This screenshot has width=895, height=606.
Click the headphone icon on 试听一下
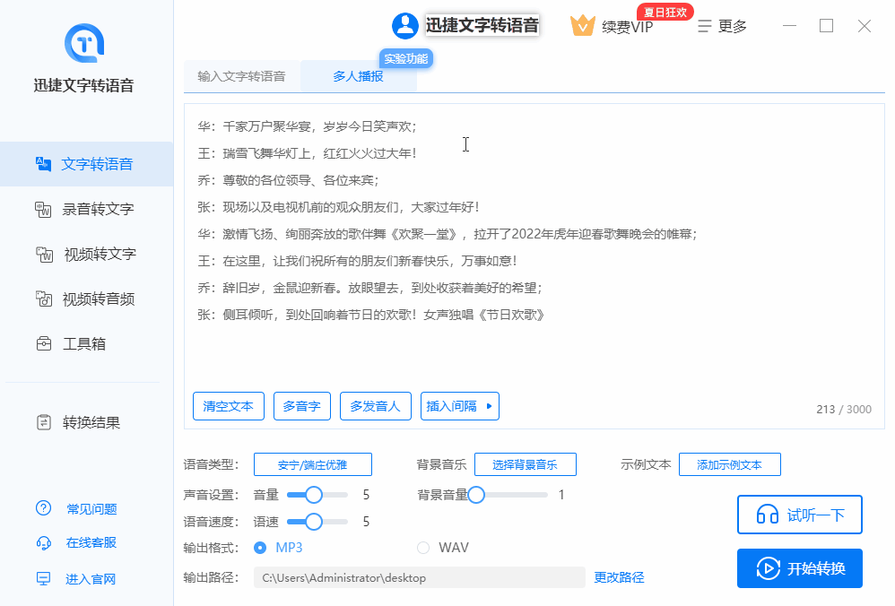coord(767,515)
